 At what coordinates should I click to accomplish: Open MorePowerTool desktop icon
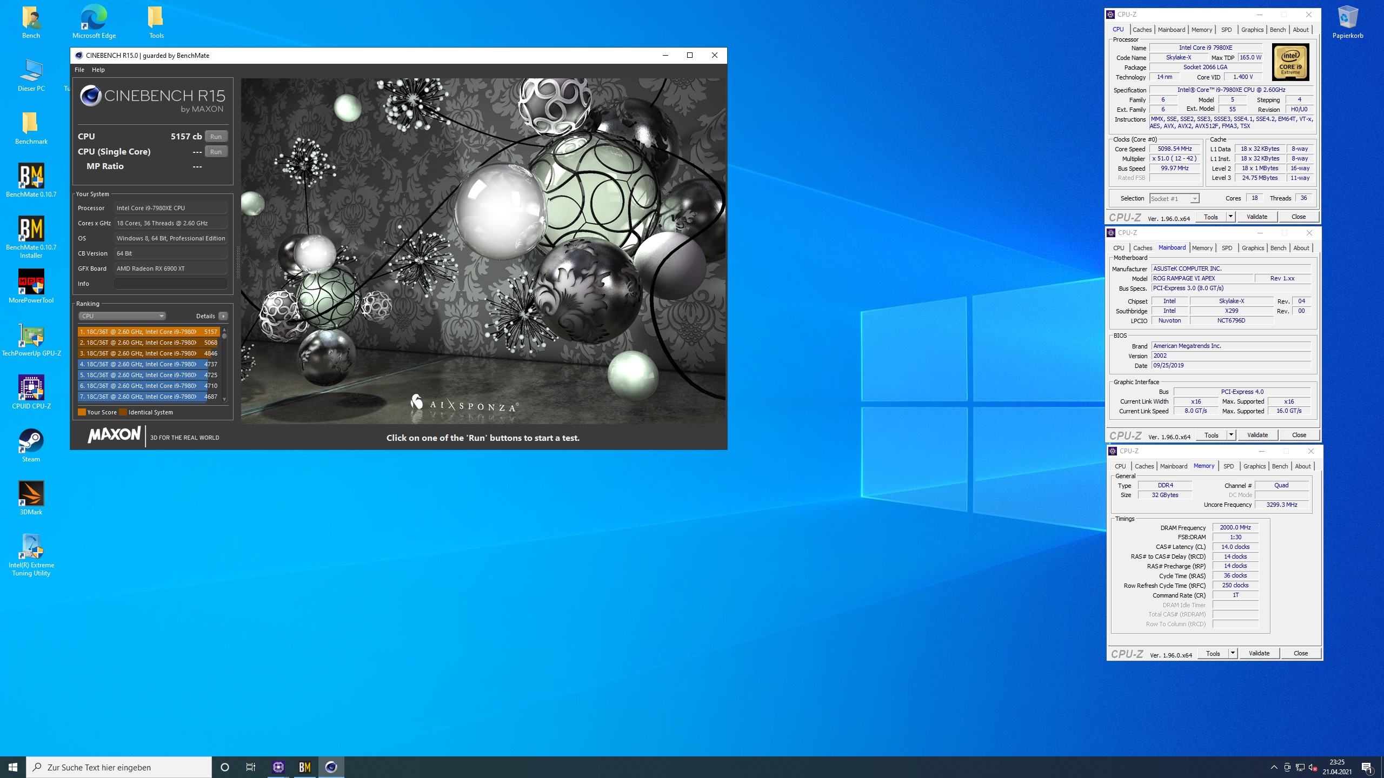[31, 287]
